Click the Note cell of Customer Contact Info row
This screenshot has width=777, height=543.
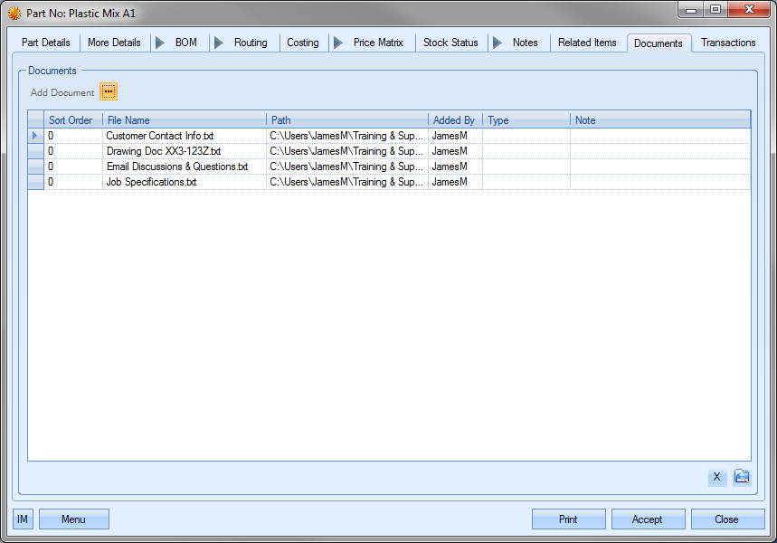coord(660,136)
